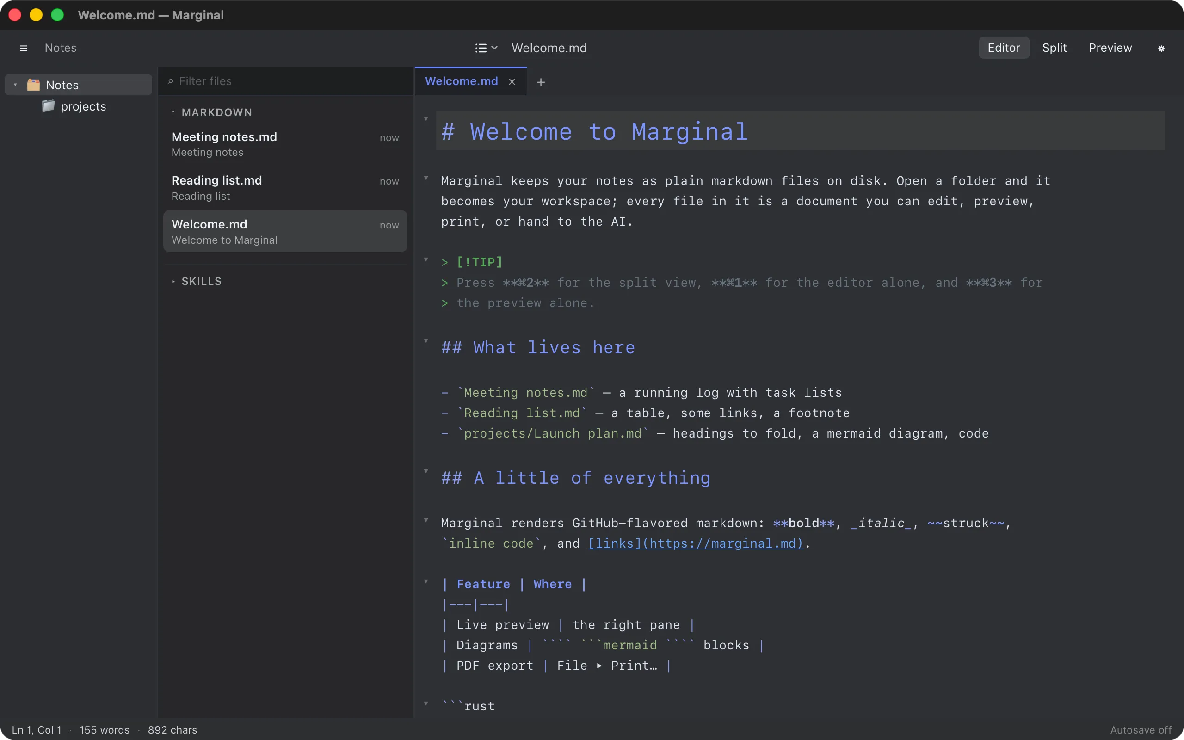Viewport: 1184px width, 740px height.
Task: Open Reading list.md in file list
Action: 285,188
